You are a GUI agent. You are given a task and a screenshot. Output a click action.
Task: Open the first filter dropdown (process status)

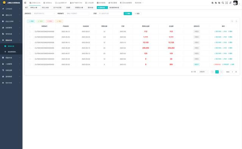coord(44,14)
